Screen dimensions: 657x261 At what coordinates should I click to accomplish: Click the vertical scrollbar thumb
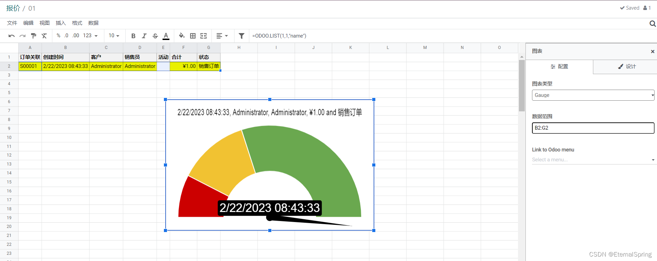(522, 86)
